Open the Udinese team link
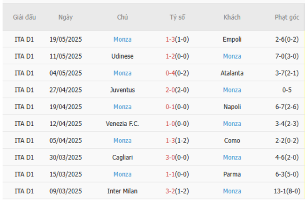This screenshot has height=205, width=305. coord(122,56)
